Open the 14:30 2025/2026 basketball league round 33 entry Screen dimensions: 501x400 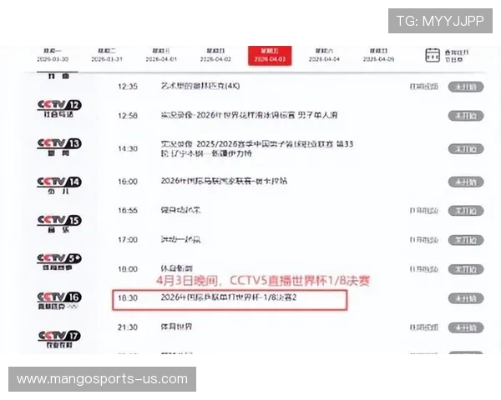click(x=257, y=148)
